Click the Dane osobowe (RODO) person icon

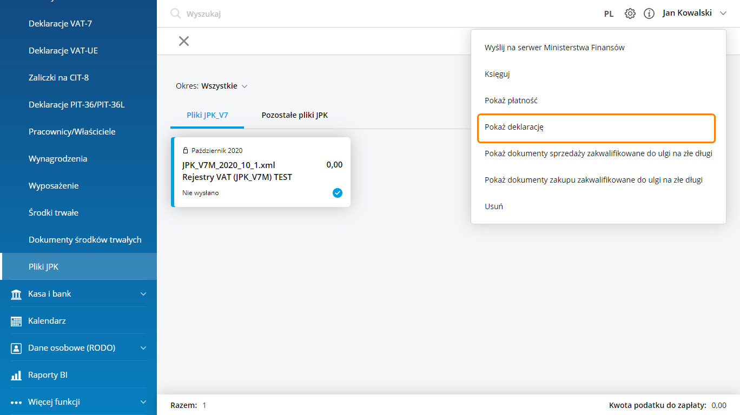click(16, 348)
